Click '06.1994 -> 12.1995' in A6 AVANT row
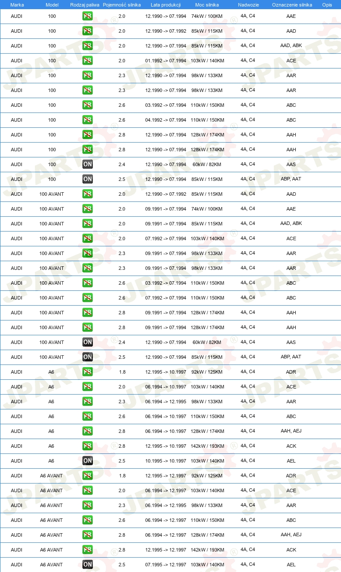 [x=166, y=505]
